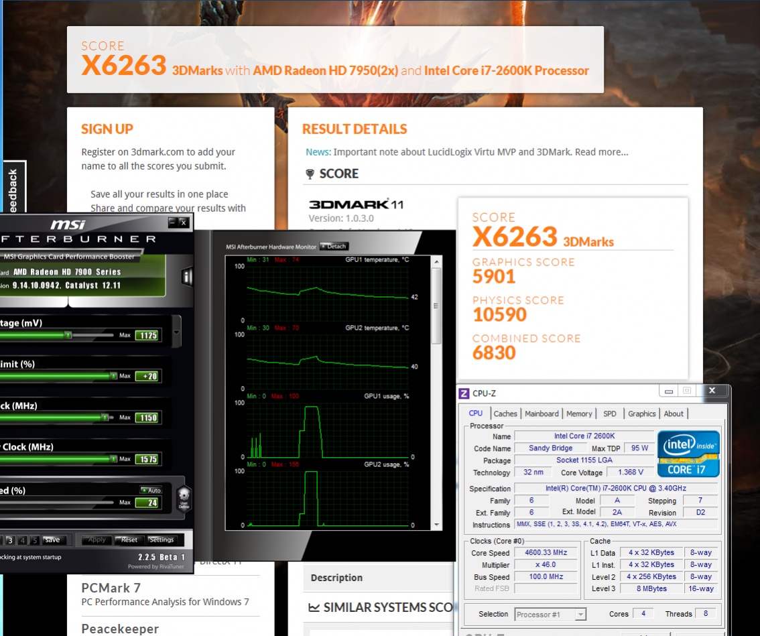The image size is (760, 636).
Task: Select Afterburner profile slot 3
Action: 9,540
